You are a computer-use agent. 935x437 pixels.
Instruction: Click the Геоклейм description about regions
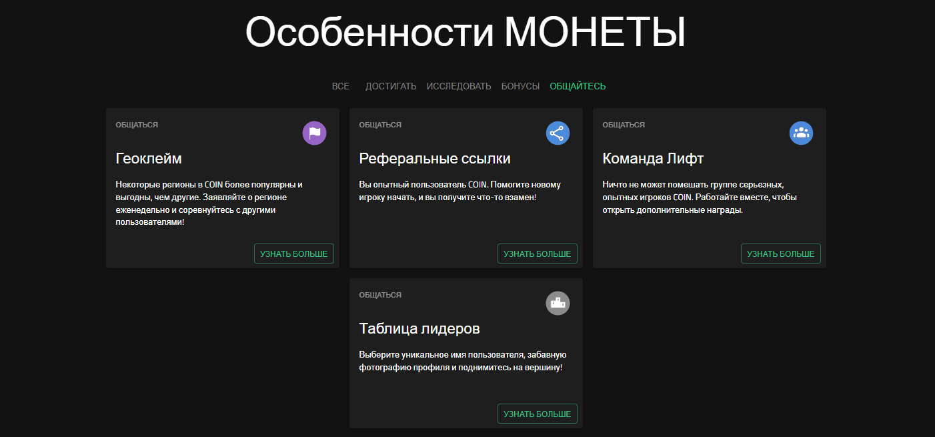pos(209,203)
